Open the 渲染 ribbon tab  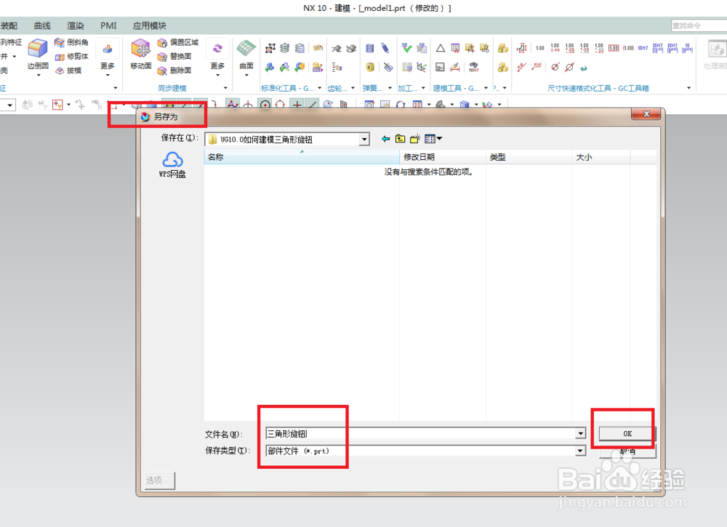point(76,26)
